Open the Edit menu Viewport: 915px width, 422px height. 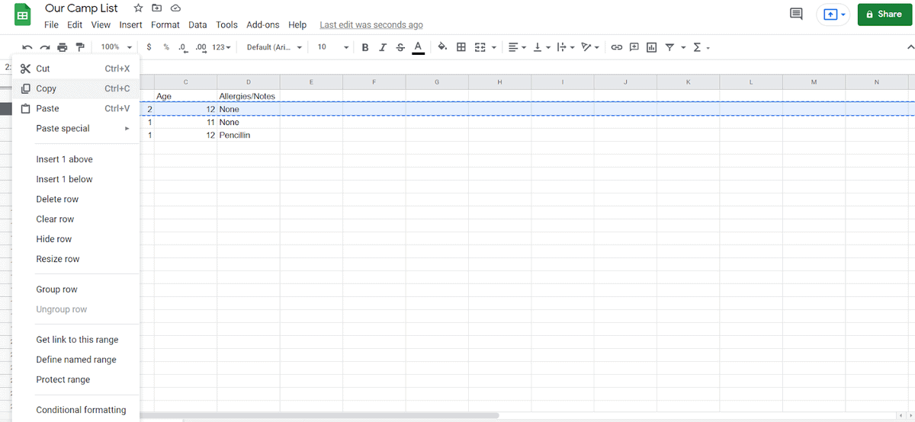click(75, 25)
